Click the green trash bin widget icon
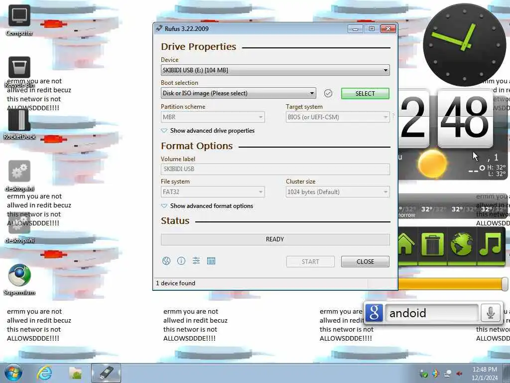 [432, 244]
